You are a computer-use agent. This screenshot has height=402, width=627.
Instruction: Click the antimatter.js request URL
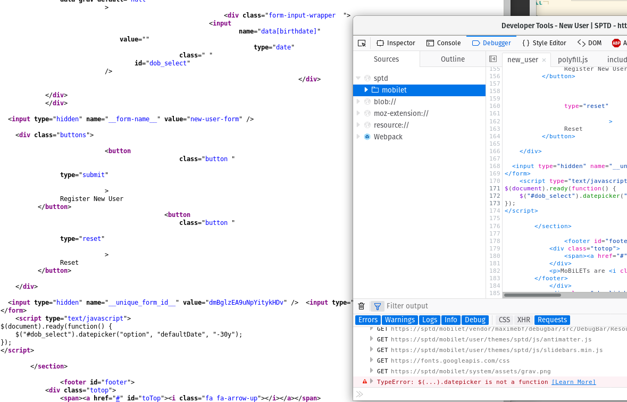(x=491, y=339)
